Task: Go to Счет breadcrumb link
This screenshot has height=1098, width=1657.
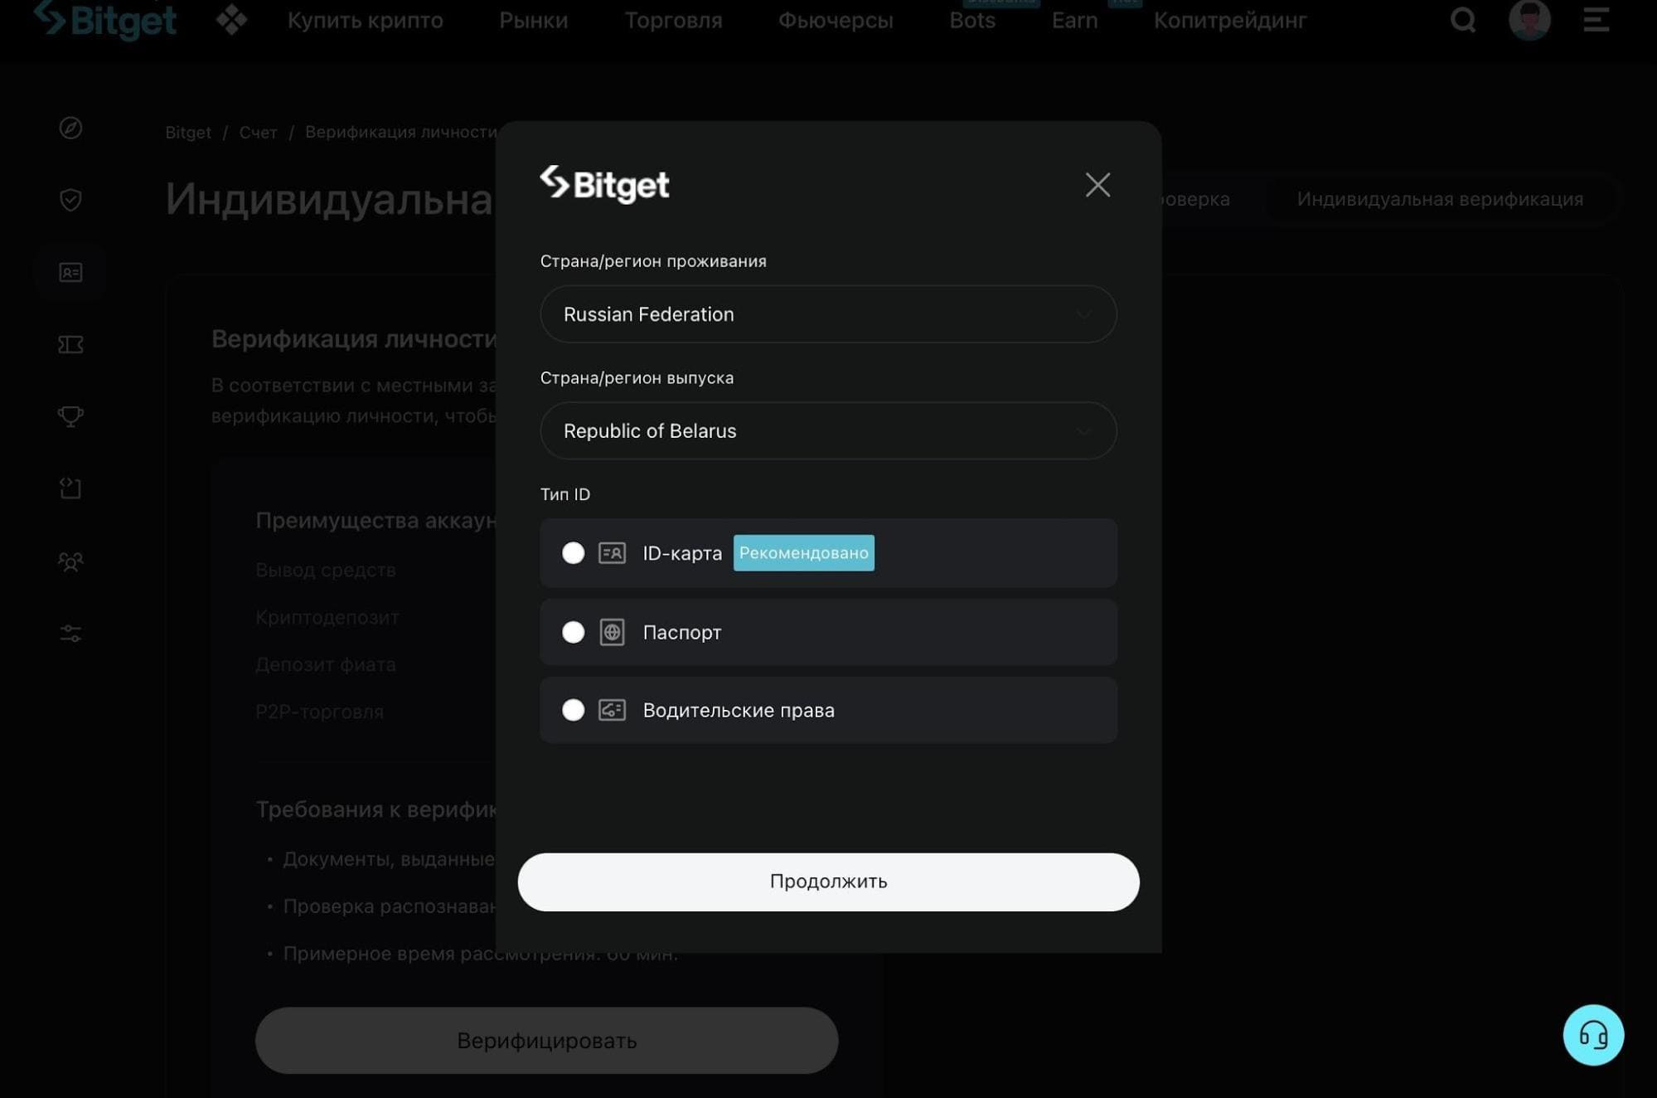Action: tap(258, 133)
